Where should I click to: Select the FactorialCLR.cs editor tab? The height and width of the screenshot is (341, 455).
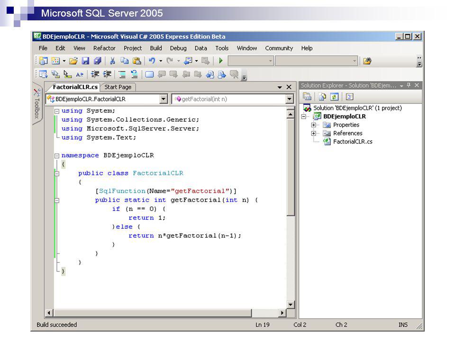pos(75,87)
